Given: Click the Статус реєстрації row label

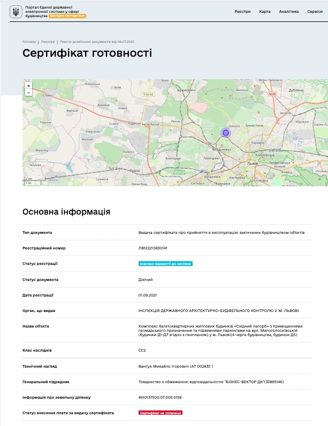Looking at the screenshot, I should pyautogui.click(x=40, y=263).
